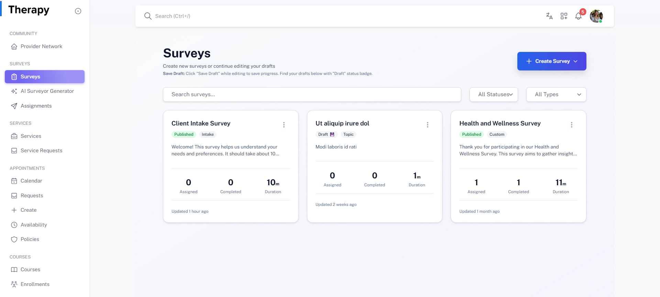Click the Published badge on Health and Wellness Survey
Screen dimensions: 660x297
[472, 134]
